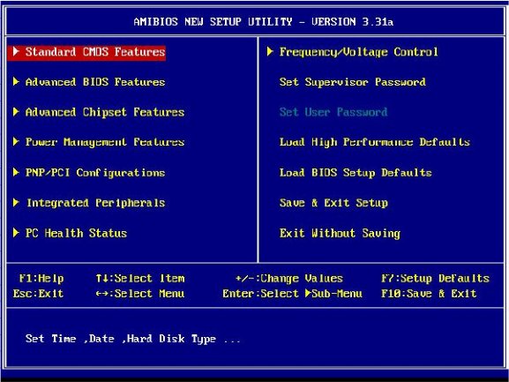Click triangle beside PC Health Status
Screen dimensions: 509x382
(16, 232)
